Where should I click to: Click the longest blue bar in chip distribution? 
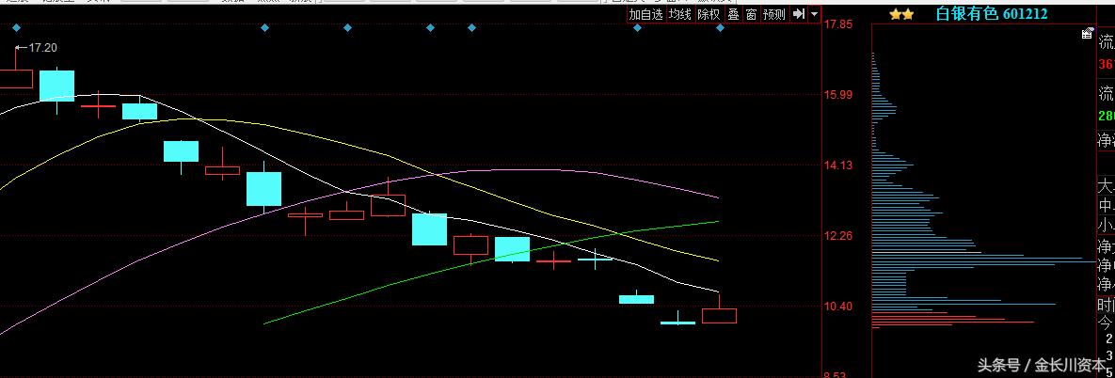coord(985,262)
